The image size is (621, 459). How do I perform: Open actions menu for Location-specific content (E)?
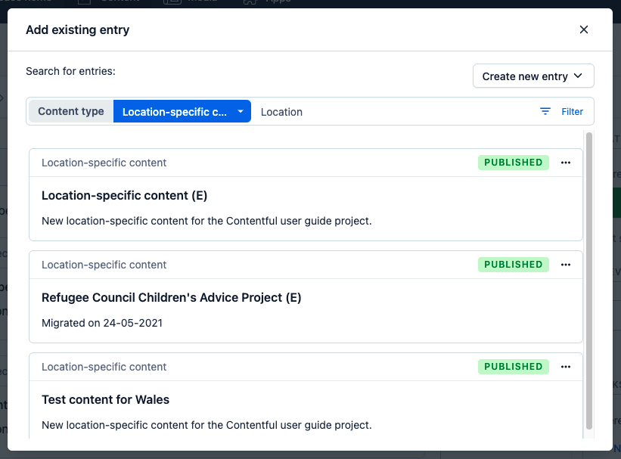[x=566, y=163]
